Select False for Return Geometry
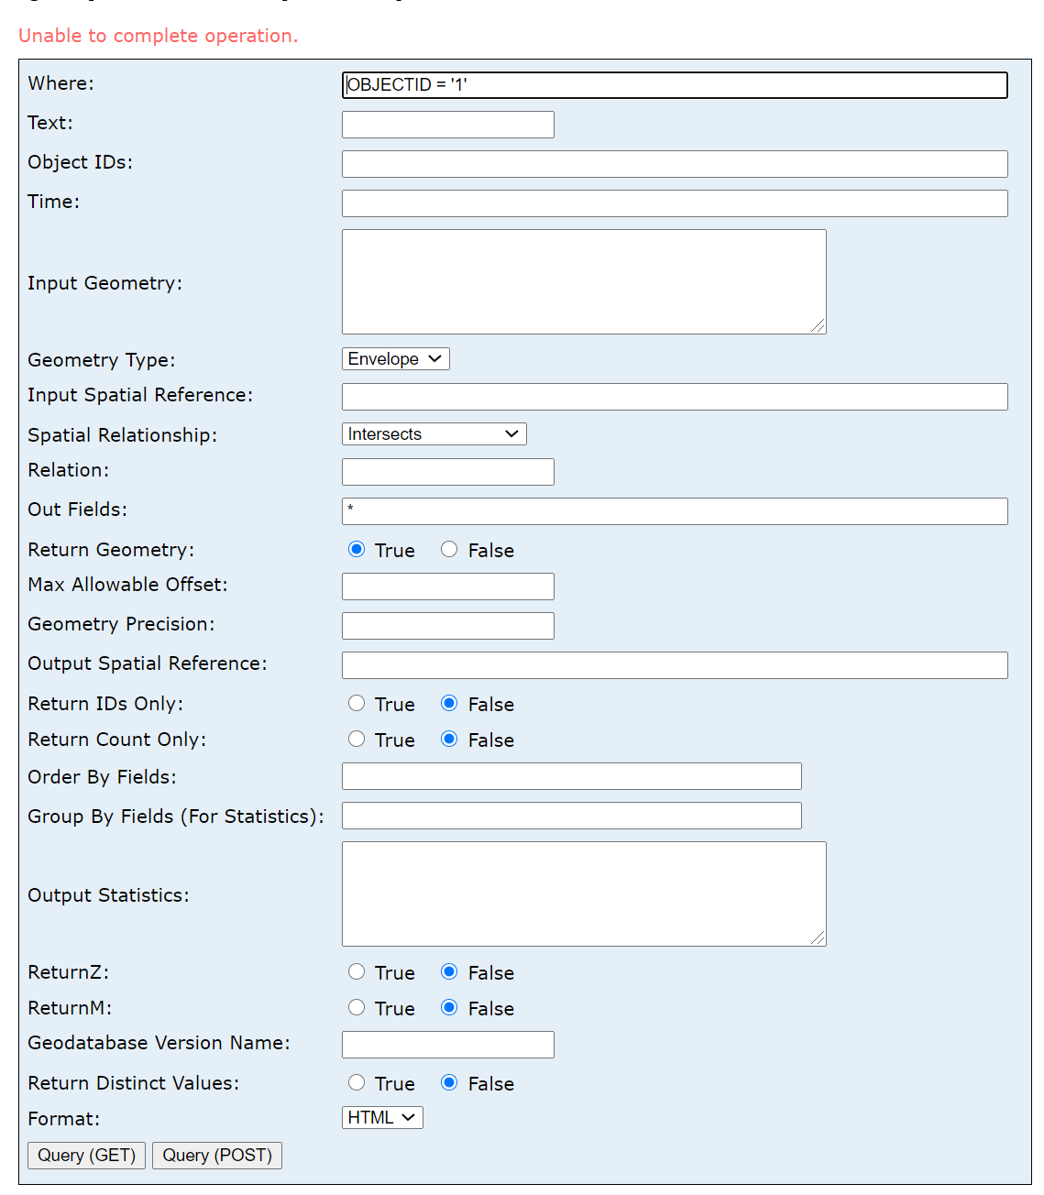This screenshot has height=1195, width=1044. [x=449, y=549]
